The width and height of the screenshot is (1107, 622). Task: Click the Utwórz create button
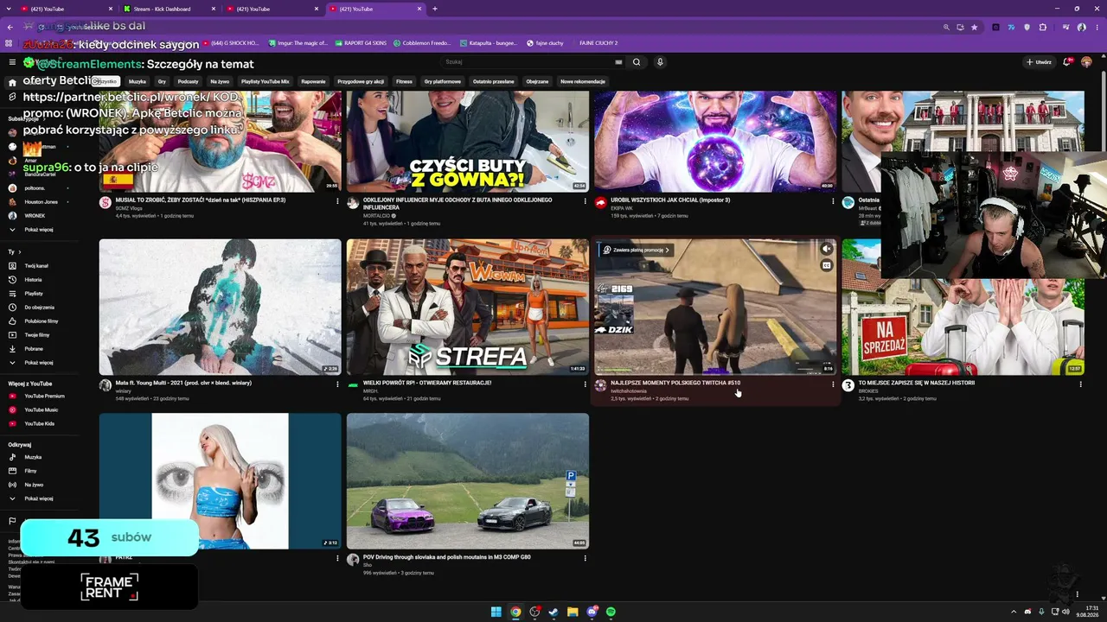[x=1038, y=62]
